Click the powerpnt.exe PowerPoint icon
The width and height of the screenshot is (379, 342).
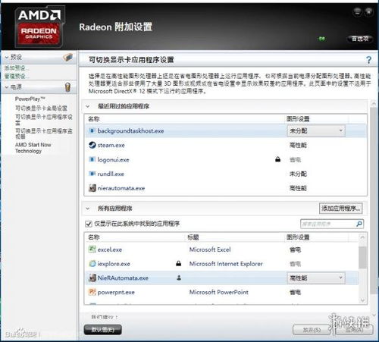point(92,292)
